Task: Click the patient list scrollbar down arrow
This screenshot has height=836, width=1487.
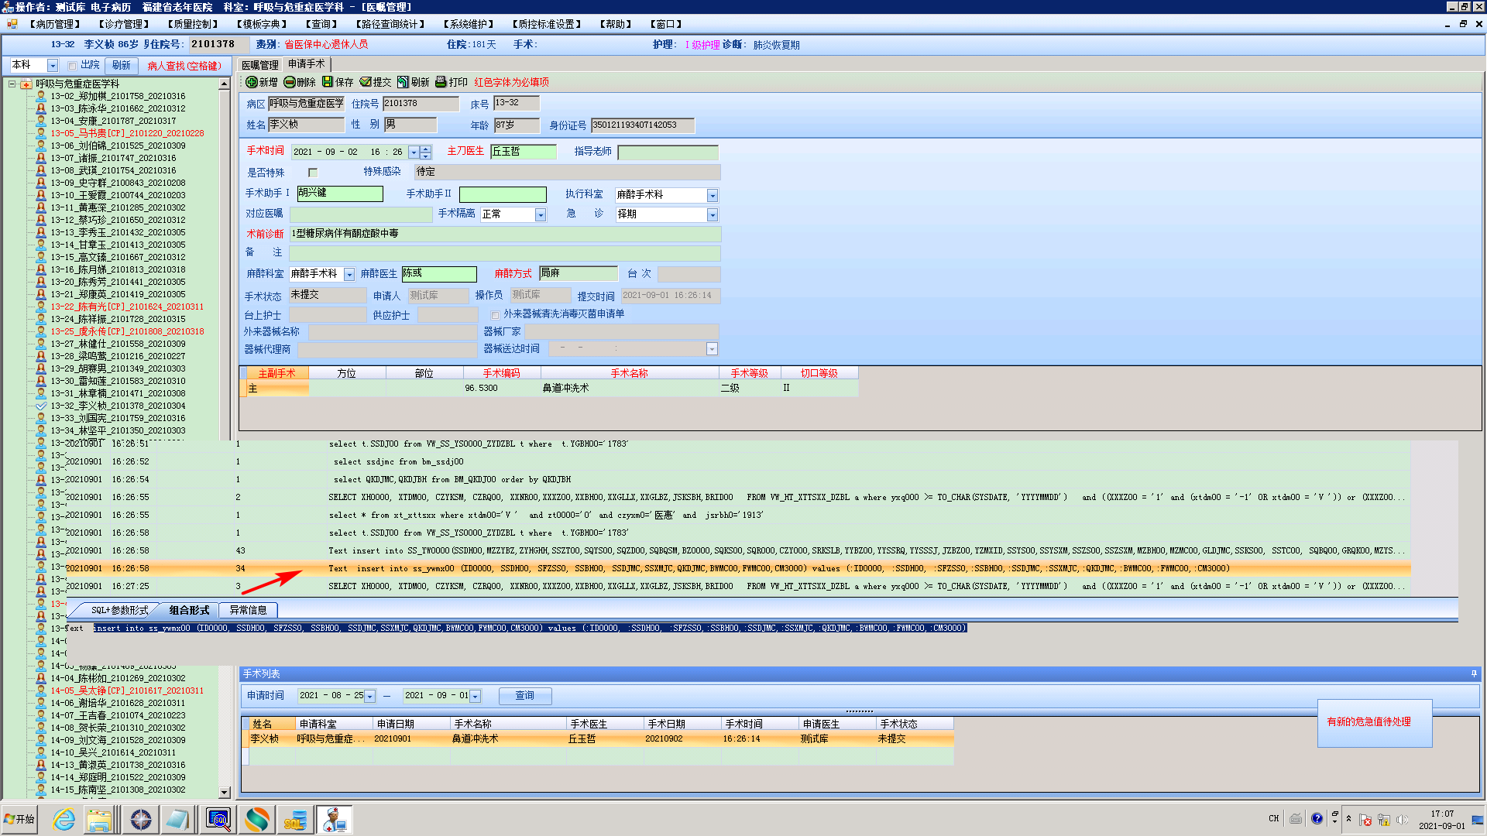Action: click(225, 792)
